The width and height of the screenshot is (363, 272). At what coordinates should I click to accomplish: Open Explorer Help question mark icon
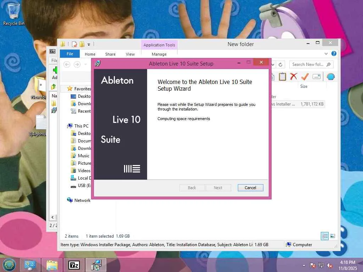(334, 54)
